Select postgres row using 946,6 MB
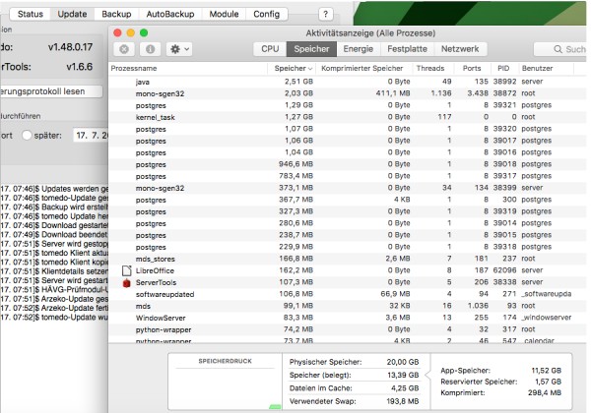 (x=348, y=164)
